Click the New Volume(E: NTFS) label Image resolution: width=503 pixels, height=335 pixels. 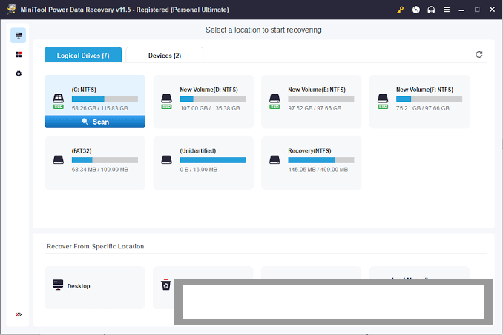point(317,90)
